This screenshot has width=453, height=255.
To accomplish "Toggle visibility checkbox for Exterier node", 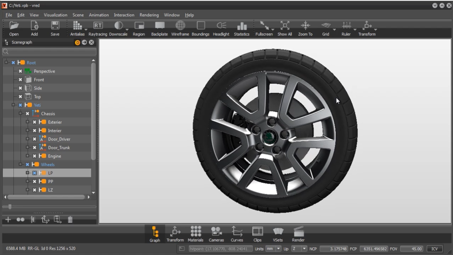I will point(35,122).
